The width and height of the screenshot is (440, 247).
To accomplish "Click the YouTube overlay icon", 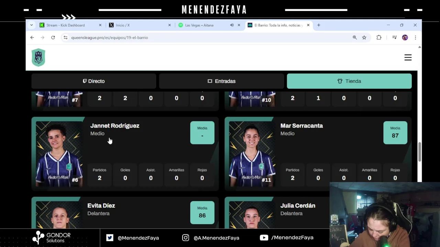I will 264,237.
